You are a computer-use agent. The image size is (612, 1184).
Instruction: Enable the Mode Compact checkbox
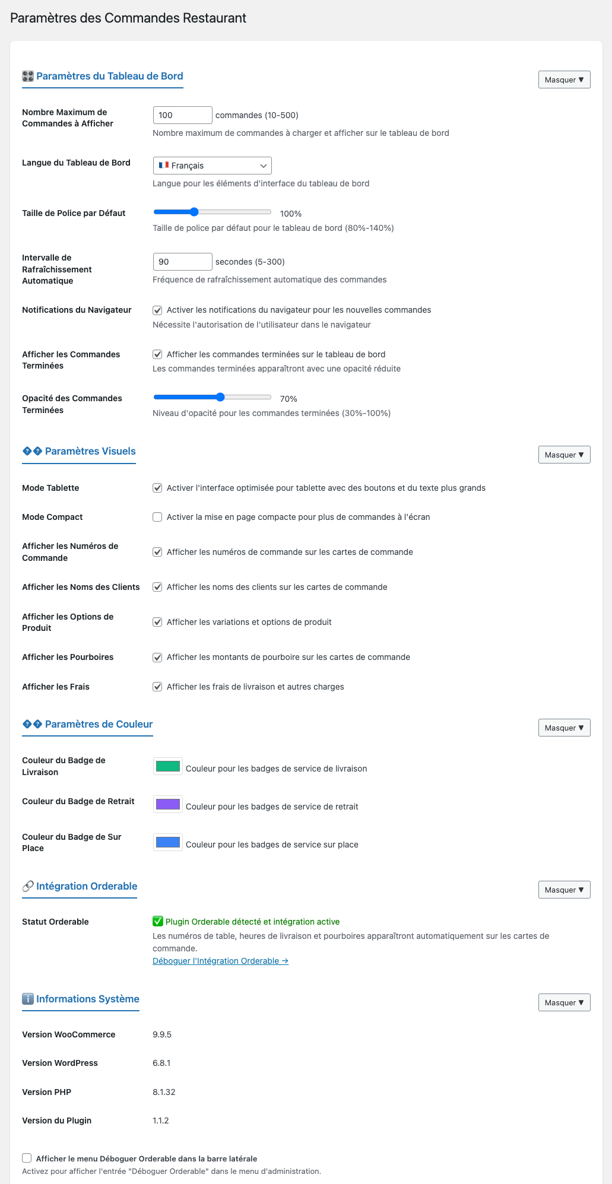pos(157,517)
